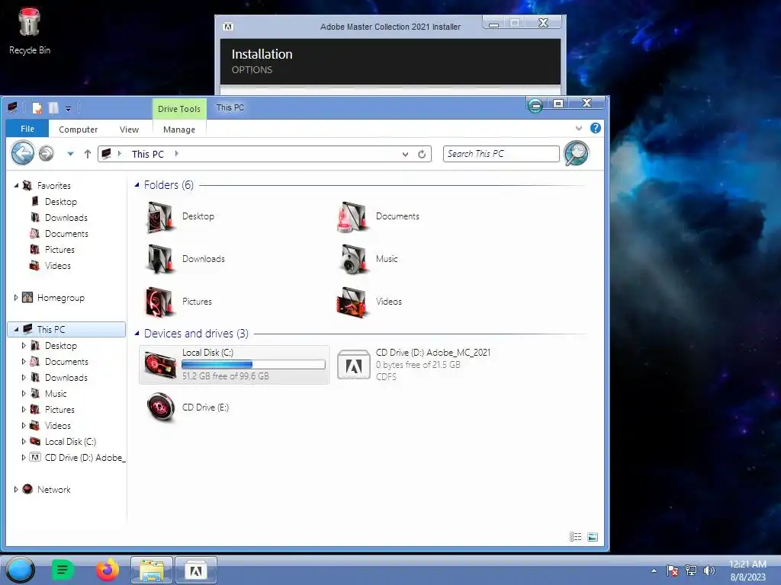The image size is (781, 585).
Task: Select Videos under Favorites
Action: 57,266
